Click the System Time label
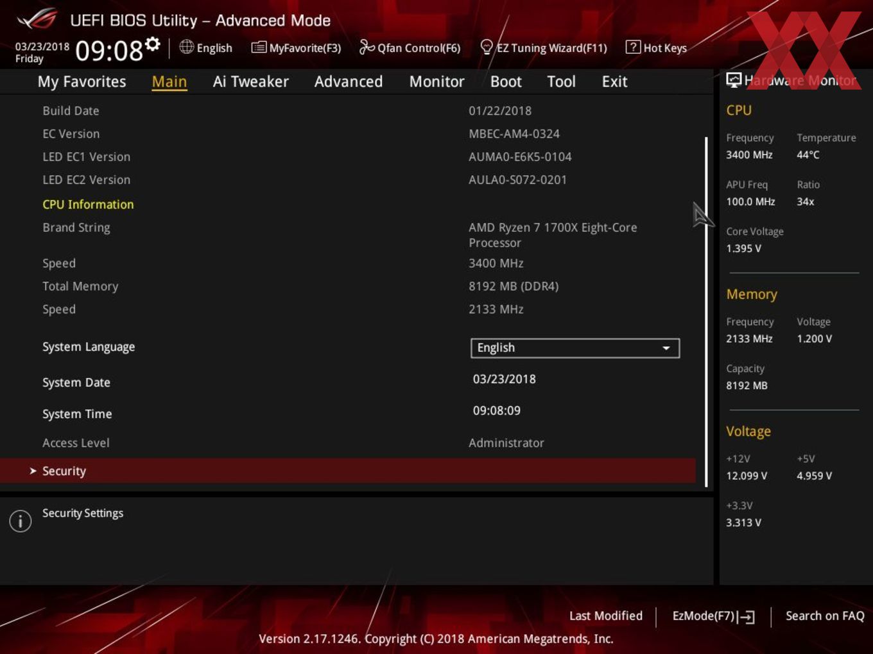 (77, 414)
